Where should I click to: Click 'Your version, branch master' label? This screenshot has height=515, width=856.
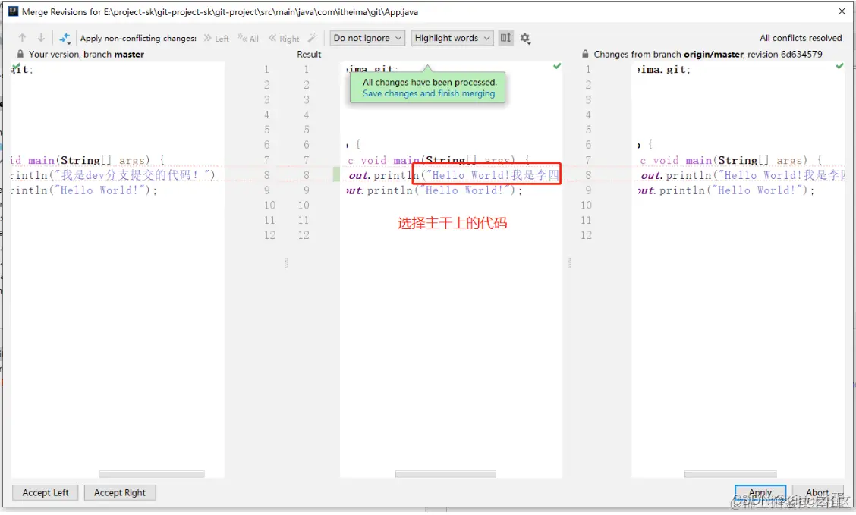87,54
